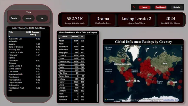Select the News genre row
188x106 pixels.
[71, 94]
